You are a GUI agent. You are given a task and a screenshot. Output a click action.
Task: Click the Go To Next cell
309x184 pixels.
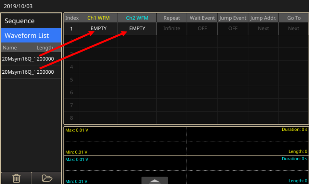click(x=293, y=29)
